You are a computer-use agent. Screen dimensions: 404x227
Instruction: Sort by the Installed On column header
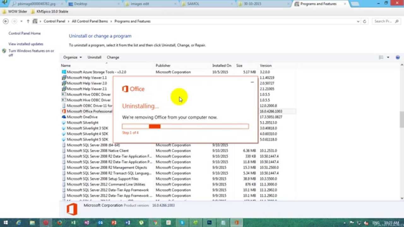click(223, 66)
